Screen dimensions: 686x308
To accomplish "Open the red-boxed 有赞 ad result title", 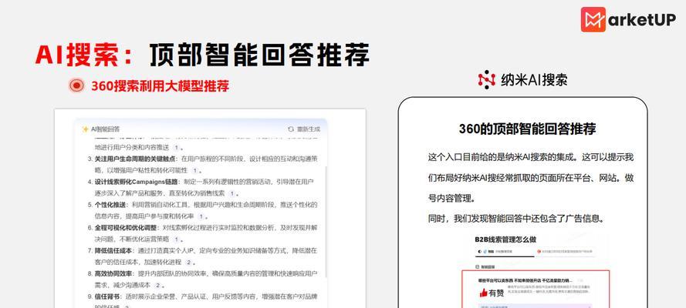I will [x=525, y=280].
